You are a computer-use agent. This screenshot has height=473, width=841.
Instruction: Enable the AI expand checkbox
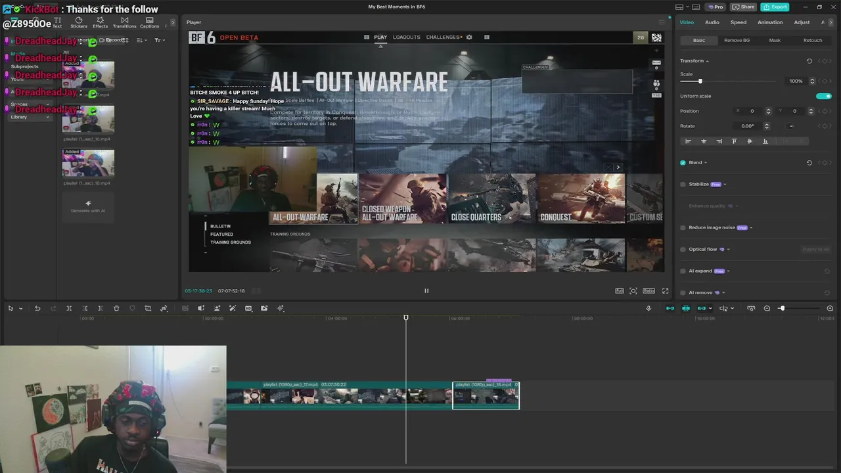coord(683,271)
